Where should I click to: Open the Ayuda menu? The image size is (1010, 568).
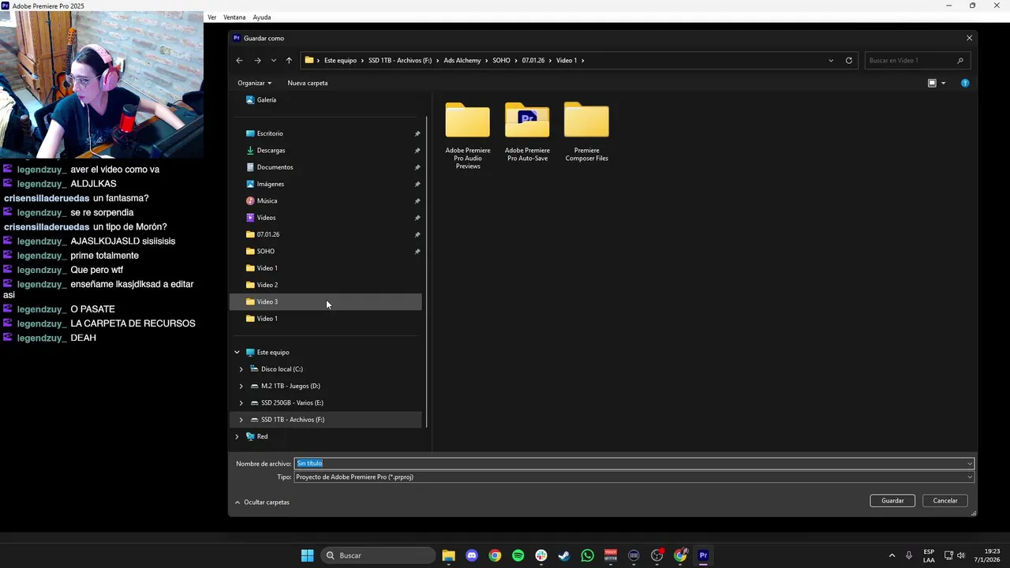(262, 17)
